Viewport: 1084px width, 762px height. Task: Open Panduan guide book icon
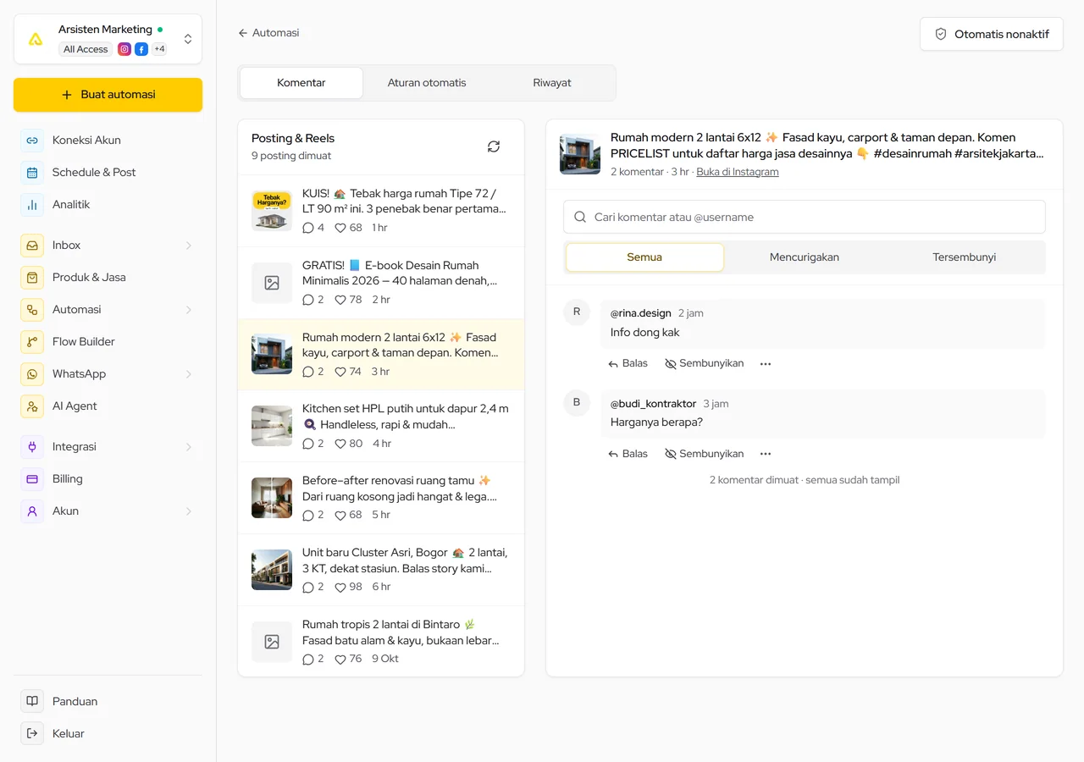tap(32, 701)
